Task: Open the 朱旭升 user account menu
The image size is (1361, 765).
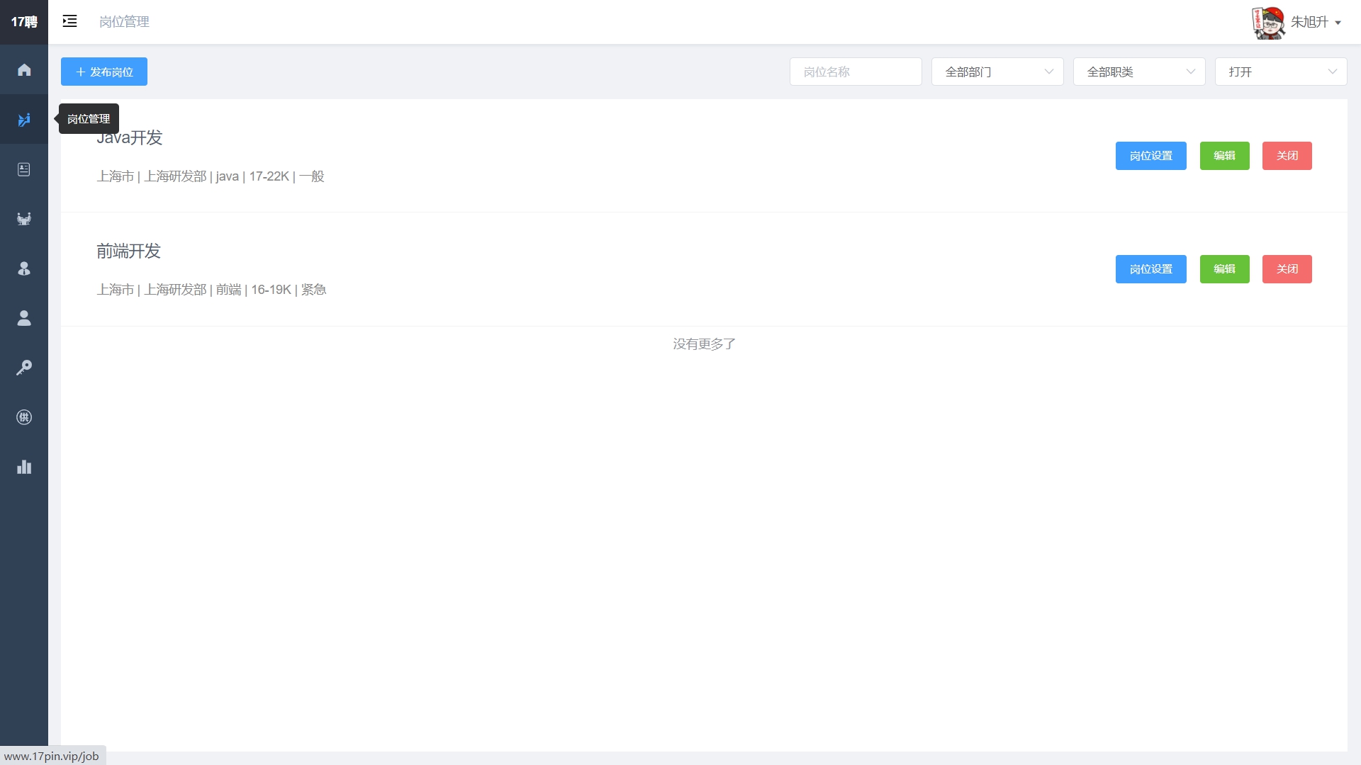Action: [1309, 22]
